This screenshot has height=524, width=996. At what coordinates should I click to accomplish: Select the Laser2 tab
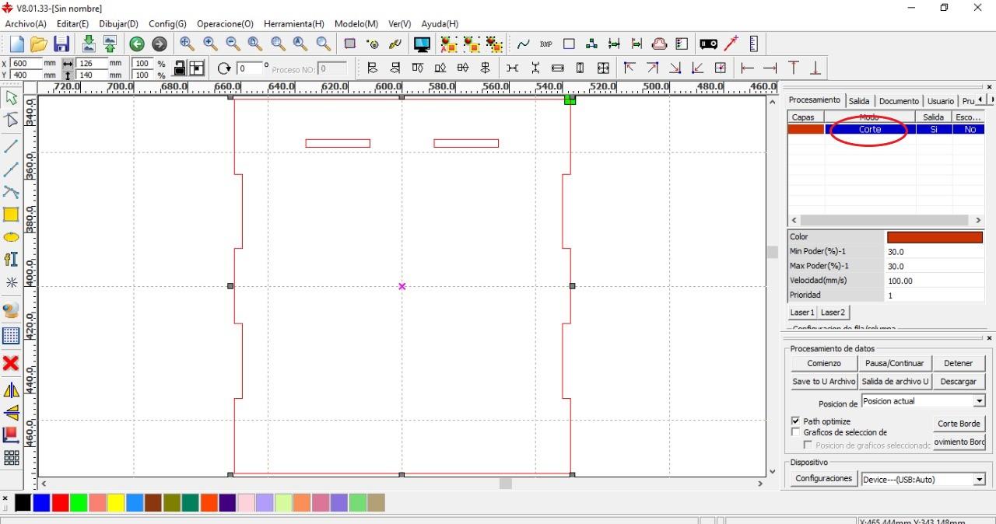coord(833,313)
